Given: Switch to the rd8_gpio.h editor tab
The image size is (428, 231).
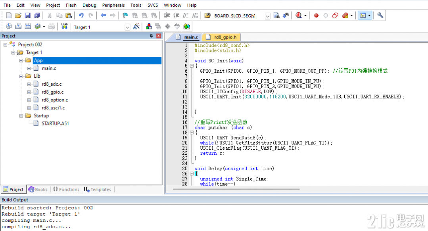Looking at the screenshot, I should pos(221,37).
